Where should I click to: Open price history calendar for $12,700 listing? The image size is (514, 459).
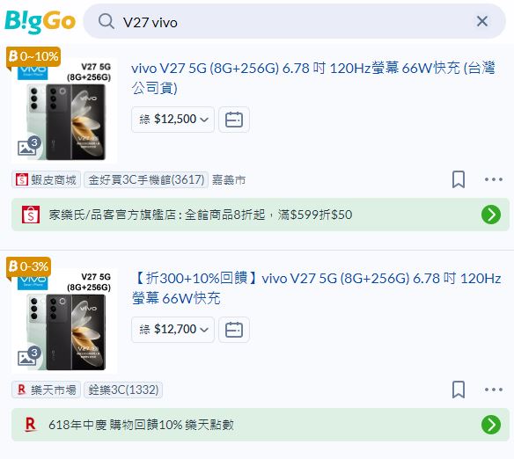(x=234, y=330)
